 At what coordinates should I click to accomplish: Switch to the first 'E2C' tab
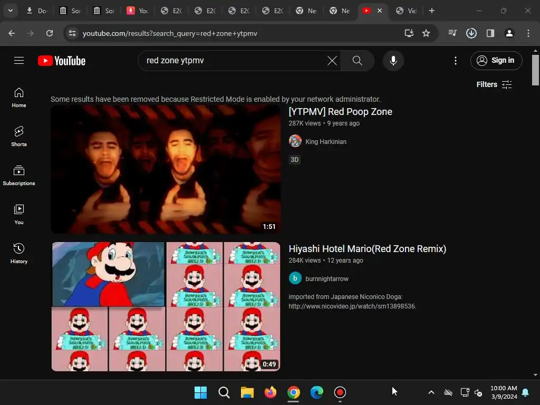[171, 11]
